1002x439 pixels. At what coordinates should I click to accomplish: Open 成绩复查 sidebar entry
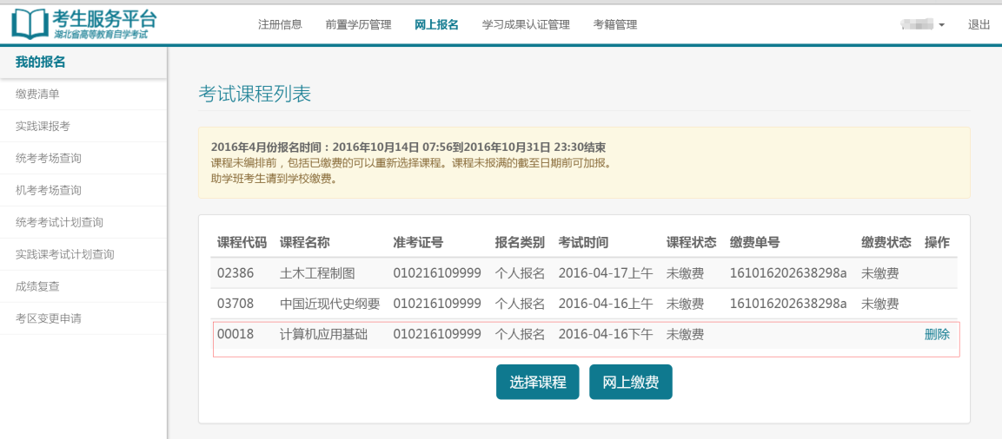[x=37, y=286]
